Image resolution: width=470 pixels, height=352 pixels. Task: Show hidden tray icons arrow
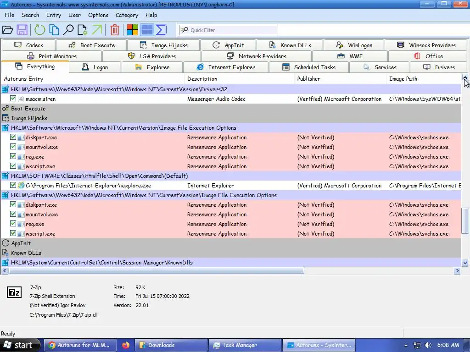tap(406, 345)
